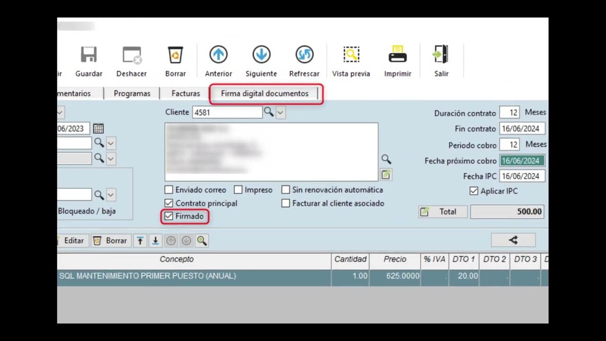Click the Periodo cobro months field
Image resolution: width=606 pixels, height=341 pixels.
509,144
